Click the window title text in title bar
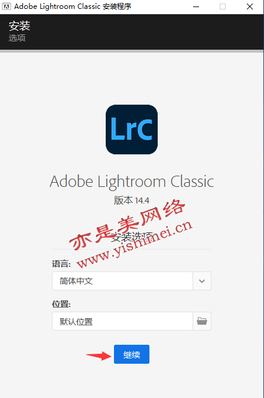This screenshot has width=264, height=398. 73,7
